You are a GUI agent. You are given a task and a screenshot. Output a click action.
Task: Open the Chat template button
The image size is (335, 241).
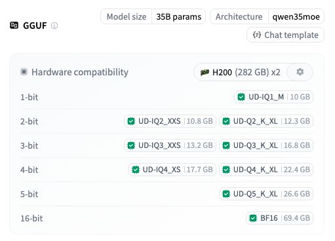tap(285, 35)
